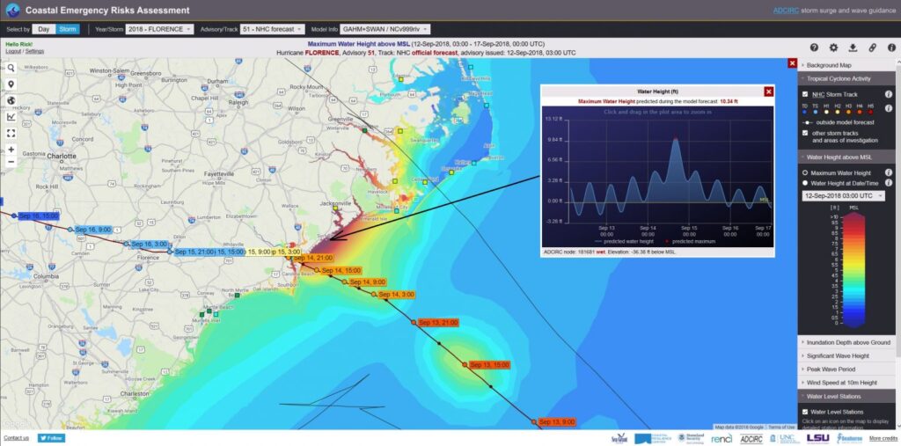
Task: Select Water Height at Date/Time radio
Action: tap(805, 183)
